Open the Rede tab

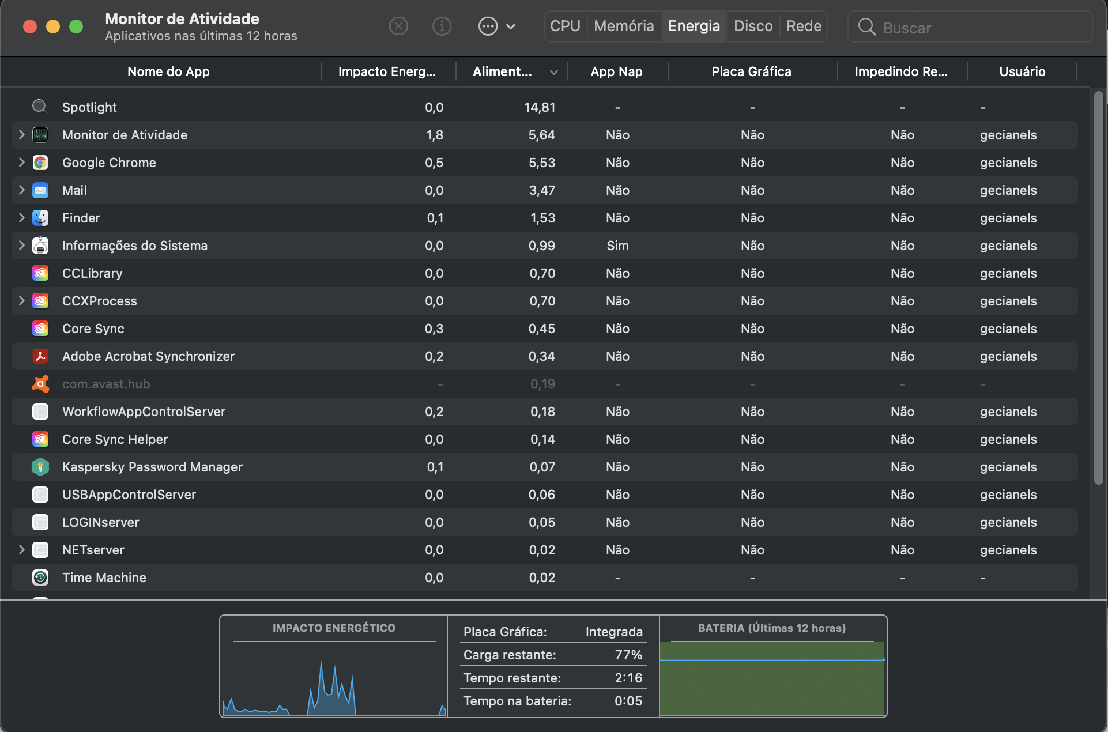(804, 26)
